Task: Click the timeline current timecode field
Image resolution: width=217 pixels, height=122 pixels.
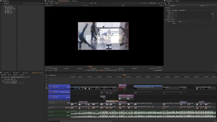Action: [52, 75]
